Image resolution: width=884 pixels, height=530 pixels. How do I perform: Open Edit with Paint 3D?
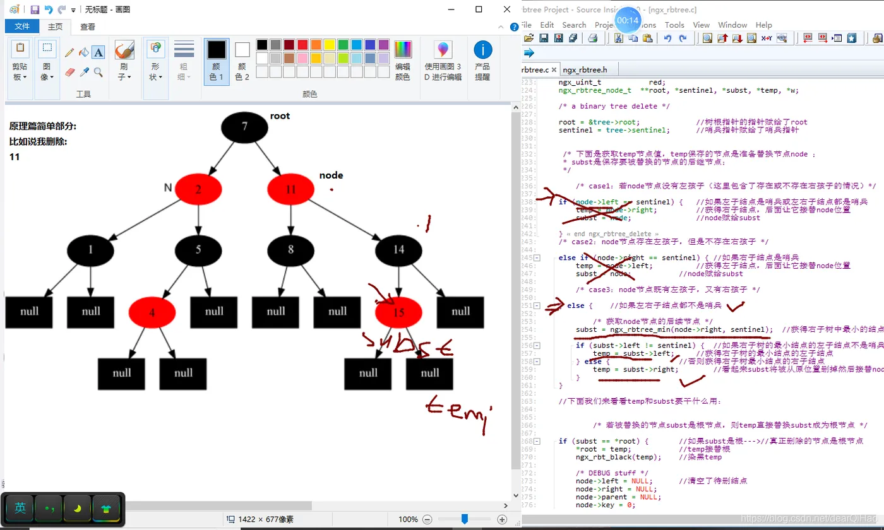443,61
